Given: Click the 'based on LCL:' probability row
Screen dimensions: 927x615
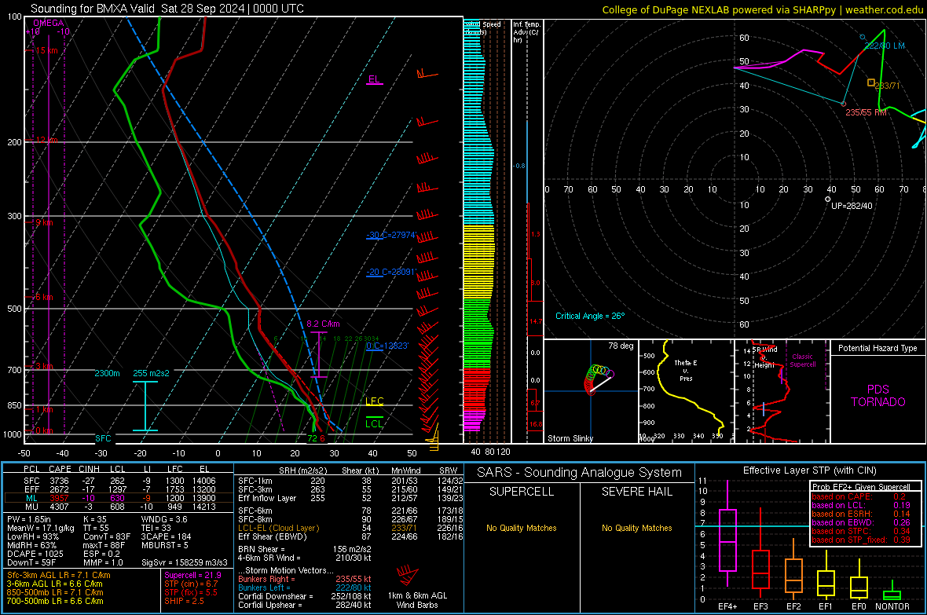Looking at the screenshot, I should point(861,505).
